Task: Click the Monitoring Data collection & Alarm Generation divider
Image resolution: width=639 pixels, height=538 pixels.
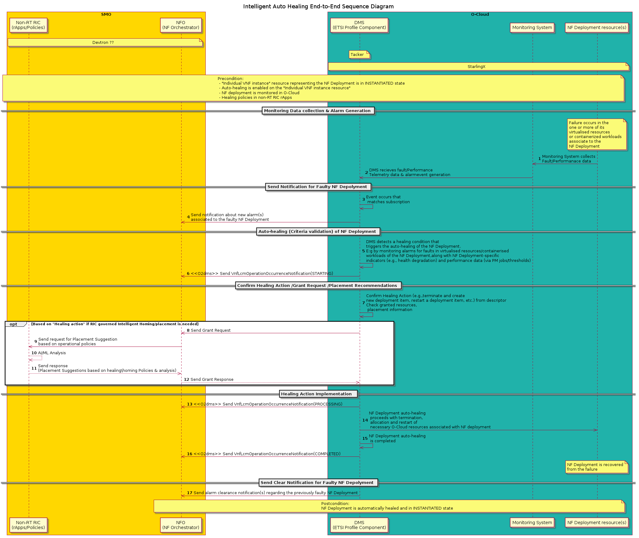Action: [318, 111]
